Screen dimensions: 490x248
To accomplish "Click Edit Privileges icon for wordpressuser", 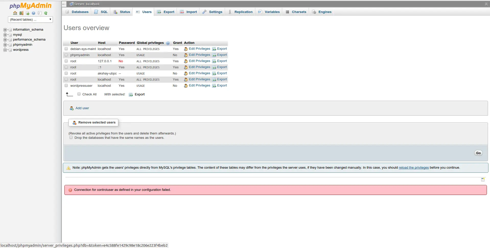I will (x=186, y=86).
